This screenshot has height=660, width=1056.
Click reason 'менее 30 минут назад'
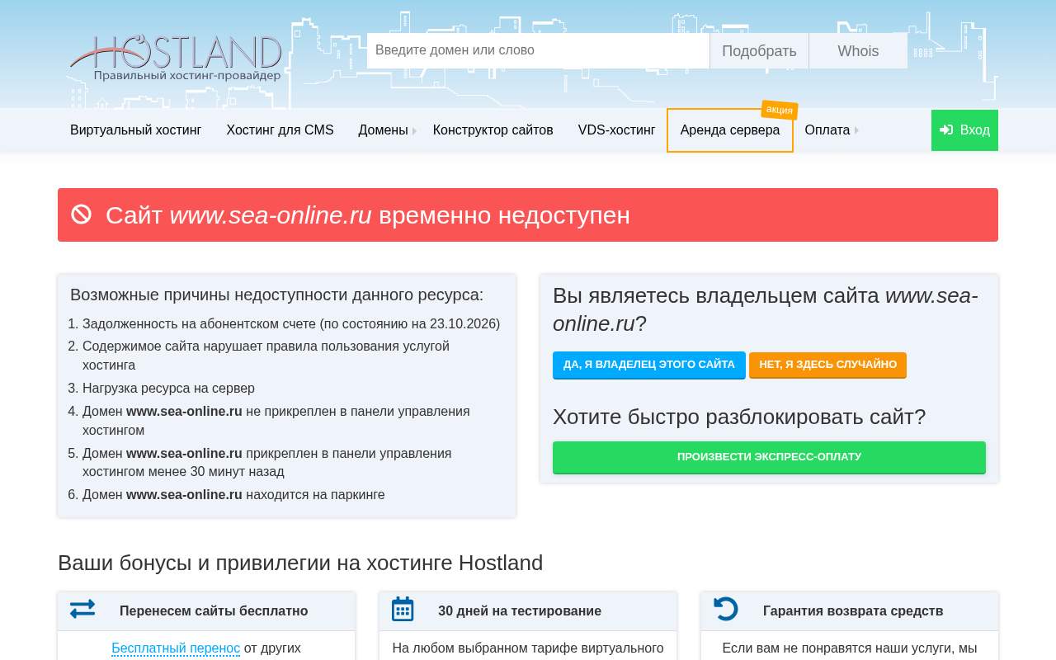[x=267, y=463]
